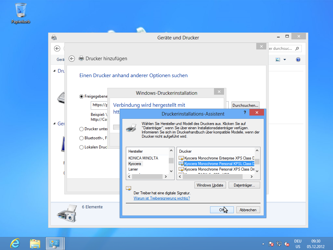The height and width of the screenshot is (250, 333).
Task: Open File Explorer from the taskbar
Action: click(35, 243)
